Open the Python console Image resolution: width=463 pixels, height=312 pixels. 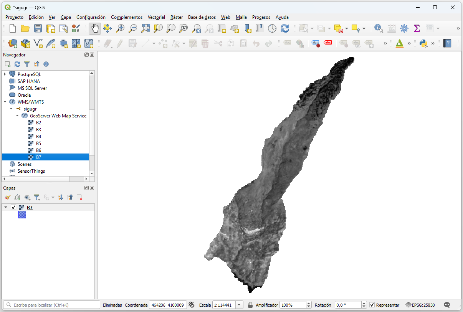423,43
